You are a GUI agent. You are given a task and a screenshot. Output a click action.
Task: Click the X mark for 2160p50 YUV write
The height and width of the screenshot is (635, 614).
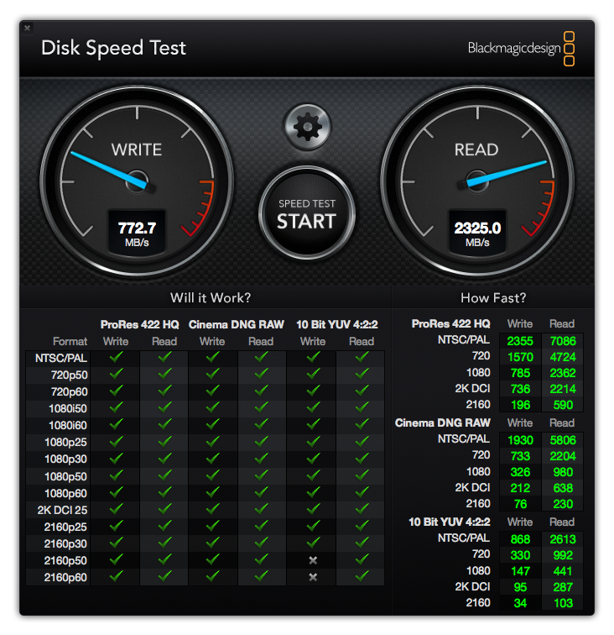coord(313,560)
